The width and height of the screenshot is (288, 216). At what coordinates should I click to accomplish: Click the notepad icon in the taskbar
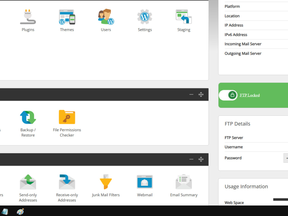tap(5, 212)
